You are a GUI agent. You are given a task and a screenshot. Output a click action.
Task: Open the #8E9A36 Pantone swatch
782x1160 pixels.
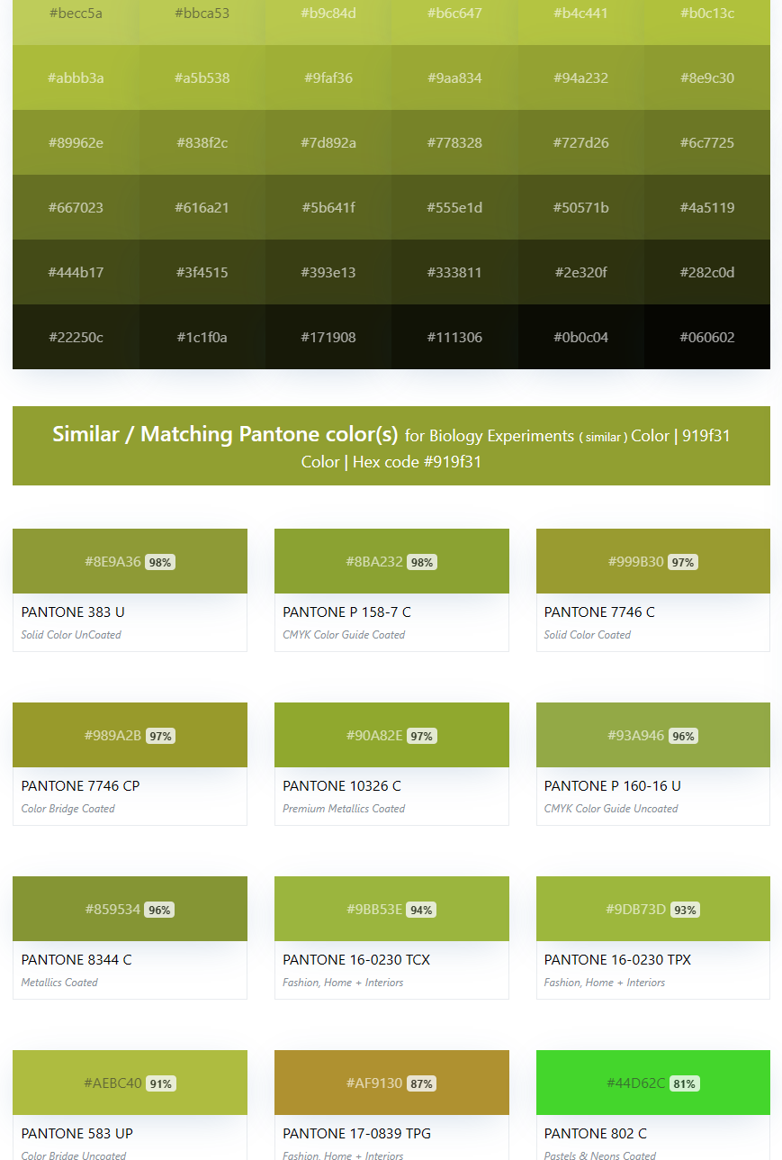(x=130, y=561)
